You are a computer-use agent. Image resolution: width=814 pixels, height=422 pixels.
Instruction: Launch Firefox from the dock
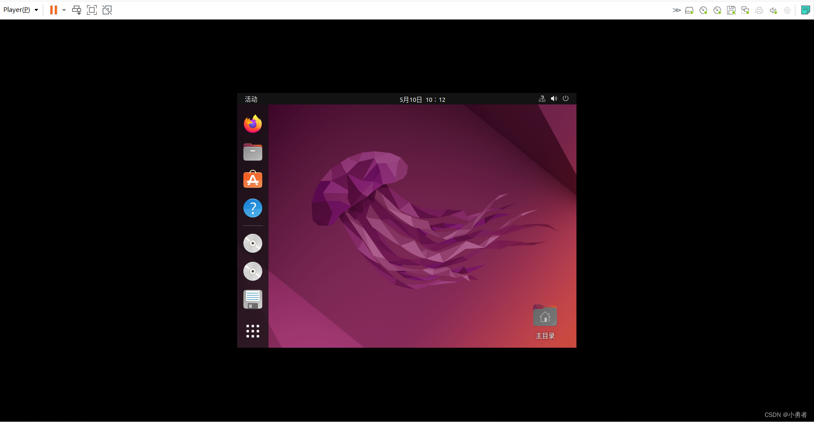[x=253, y=124]
